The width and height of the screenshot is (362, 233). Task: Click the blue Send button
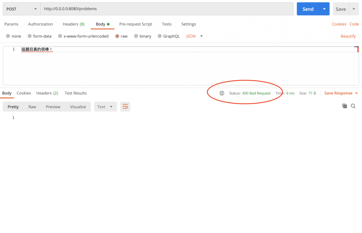[x=308, y=9]
